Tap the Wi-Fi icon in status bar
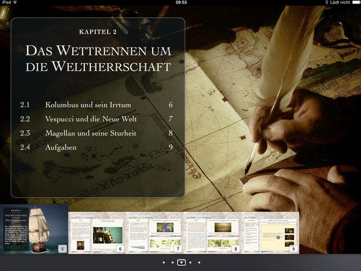This screenshot has height=271, width=361. coord(15,3)
